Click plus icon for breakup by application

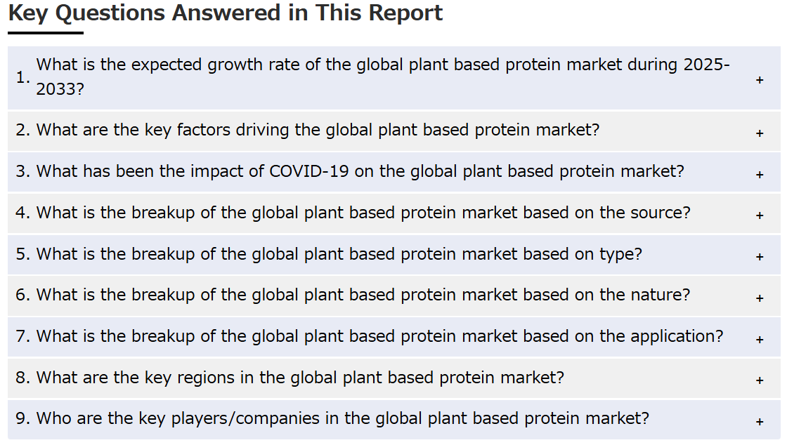(x=760, y=340)
